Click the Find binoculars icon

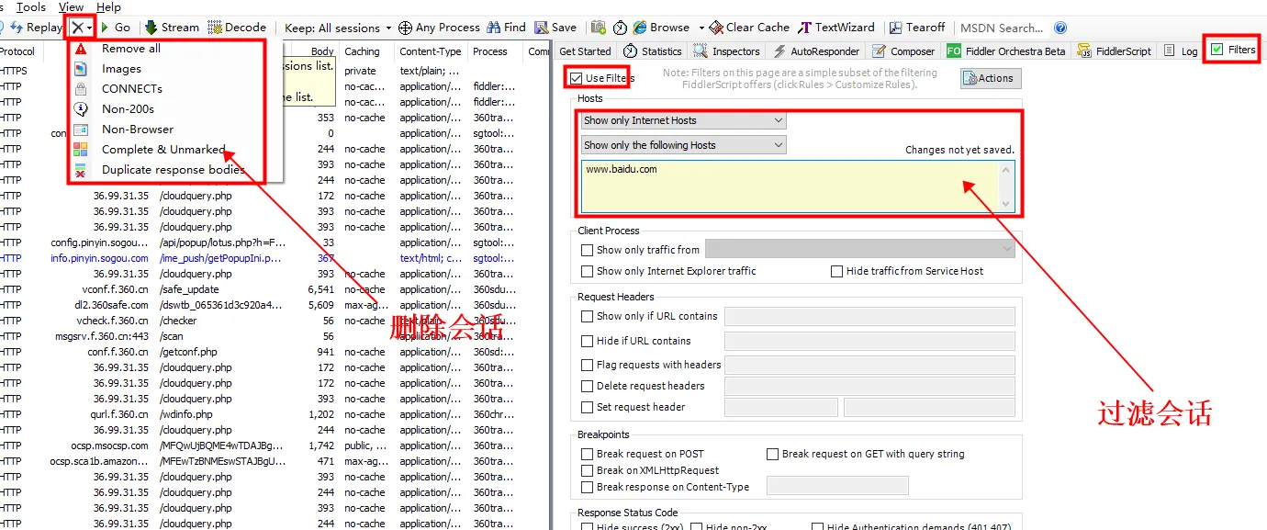point(494,28)
